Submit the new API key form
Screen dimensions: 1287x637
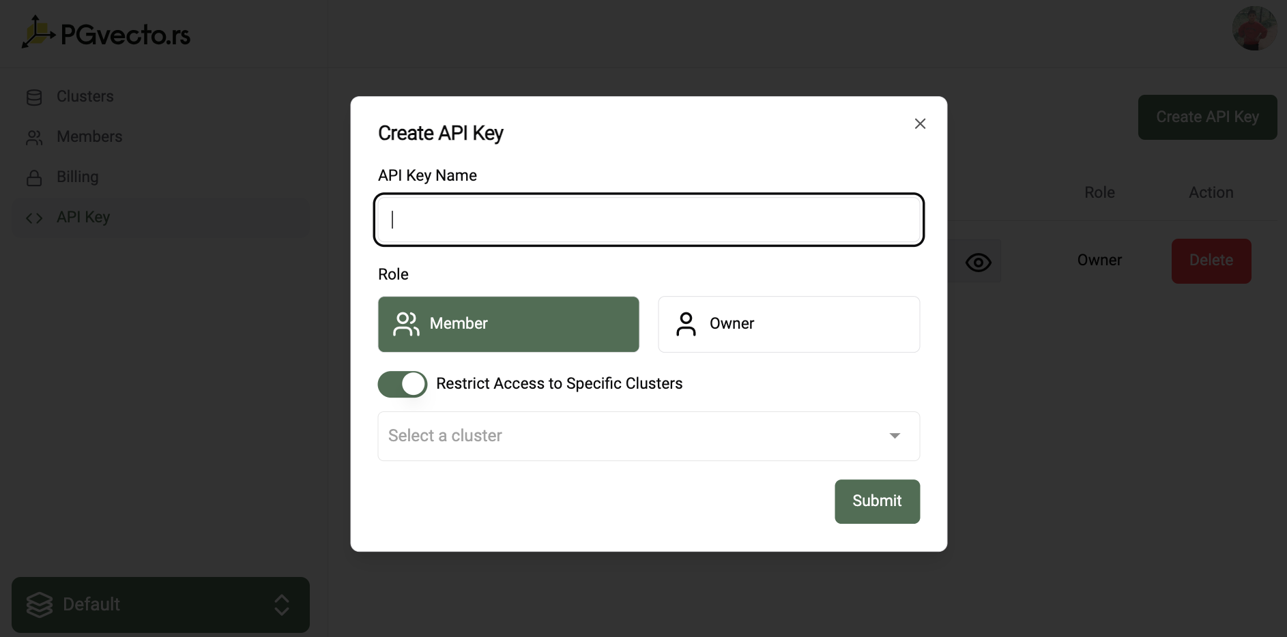point(877,501)
